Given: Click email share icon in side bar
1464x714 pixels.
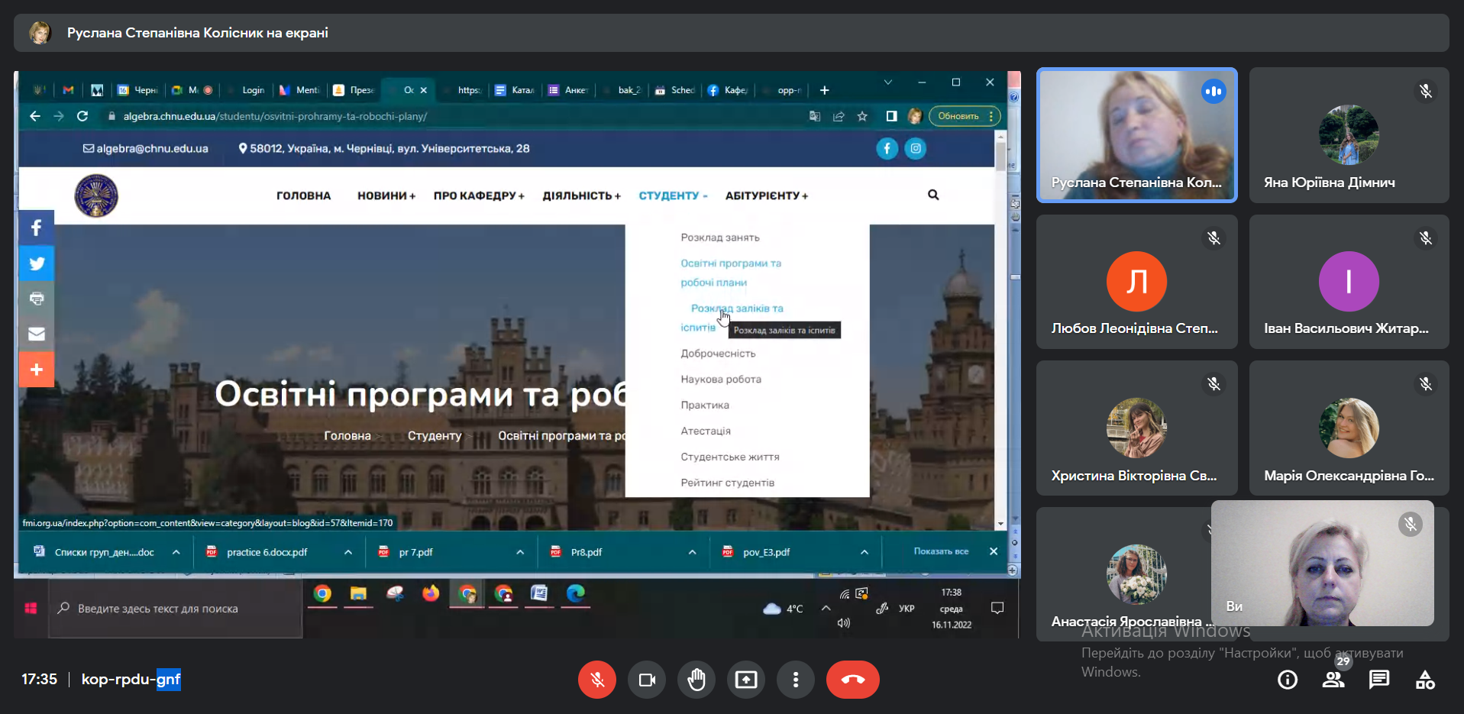Looking at the screenshot, I should [x=36, y=334].
